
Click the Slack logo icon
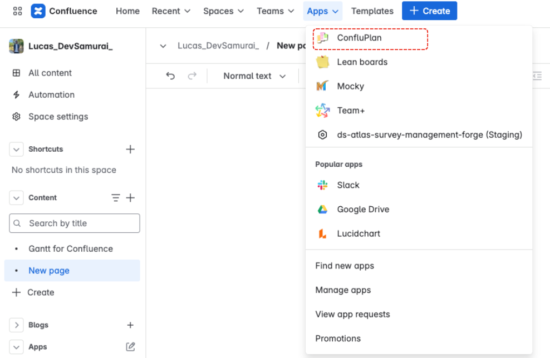pyautogui.click(x=322, y=185)
